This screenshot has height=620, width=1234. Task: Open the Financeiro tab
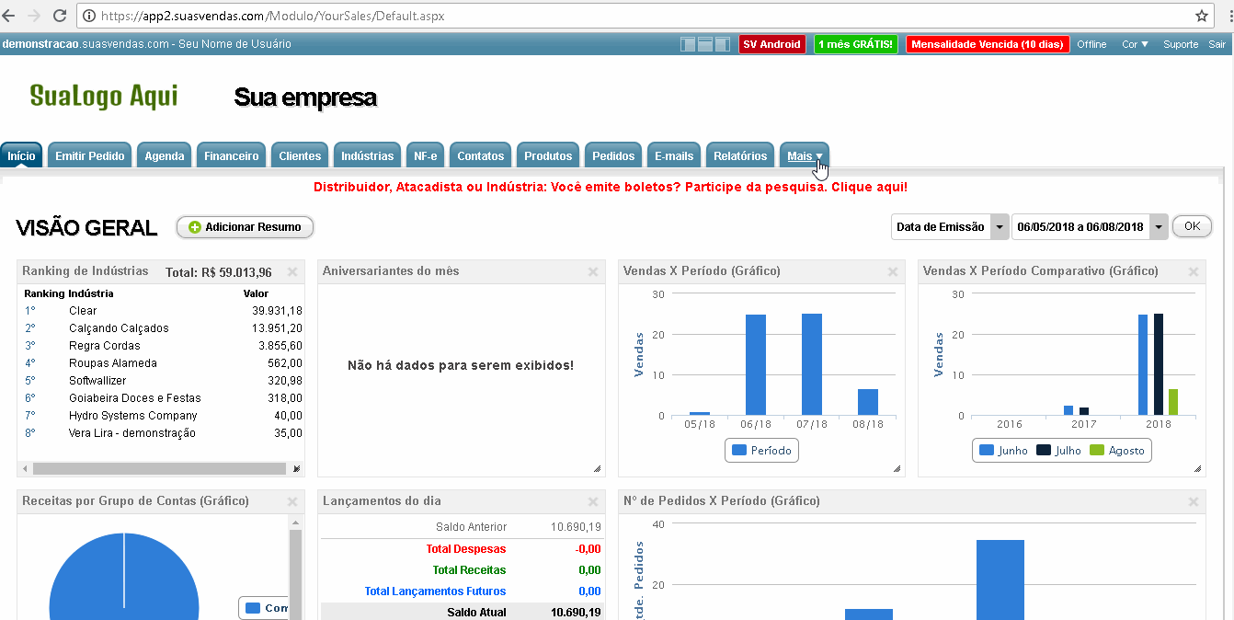[232, 155]
